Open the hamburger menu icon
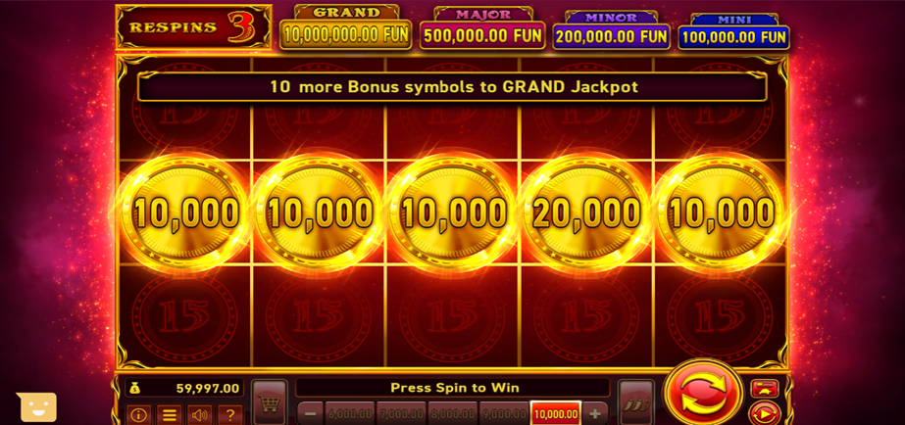The image size is (905, 425). point(169,414)
